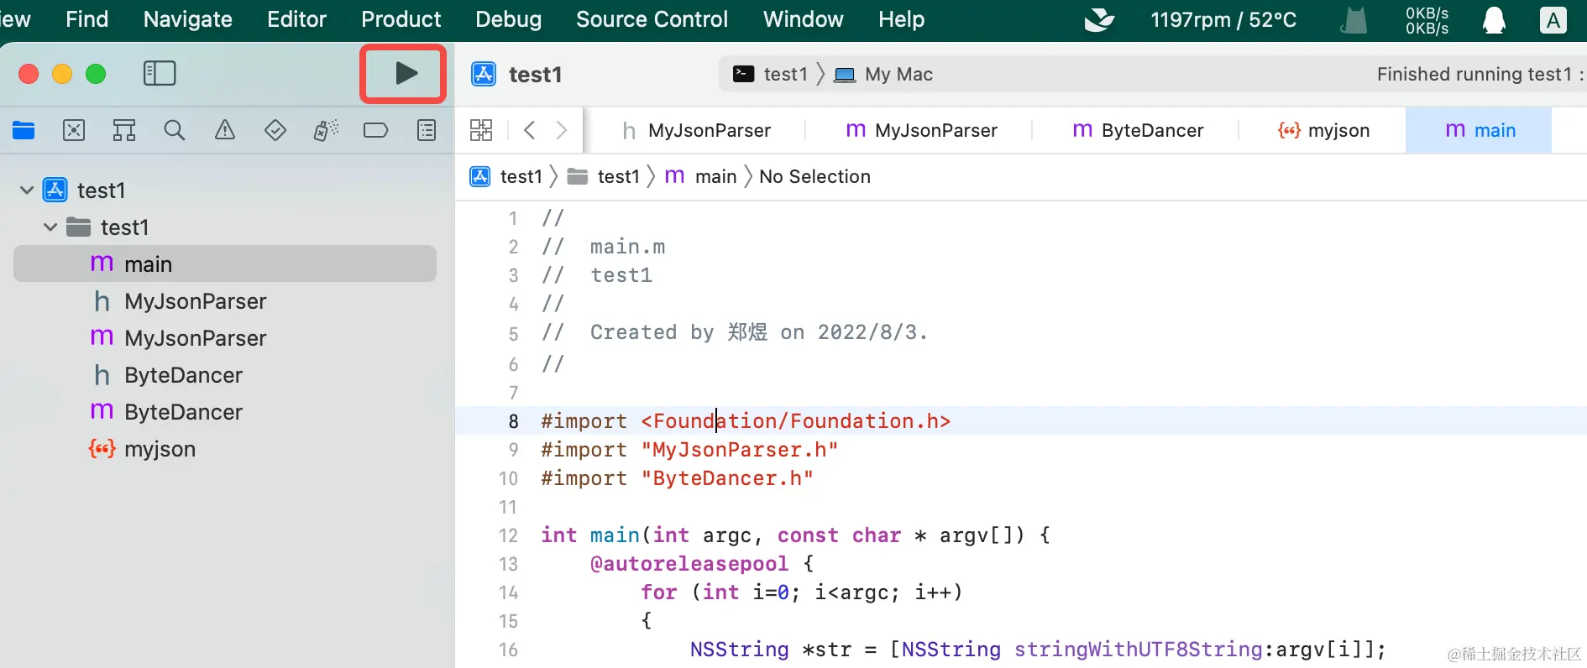The image size is (1587, 668).
Task: Select ByteDancer header file in navigator
Action: point(225,375)
